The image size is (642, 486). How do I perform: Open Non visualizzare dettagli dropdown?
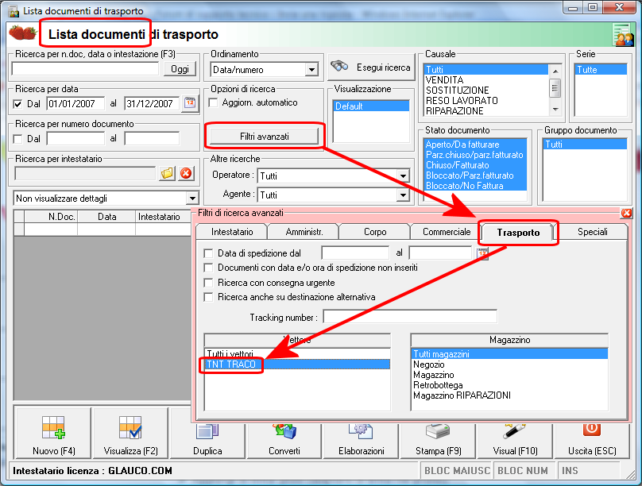pyautogui.click(x=192, y=199)
